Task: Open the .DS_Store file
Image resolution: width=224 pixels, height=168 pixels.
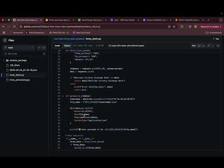Action: (x=15, y=65)
